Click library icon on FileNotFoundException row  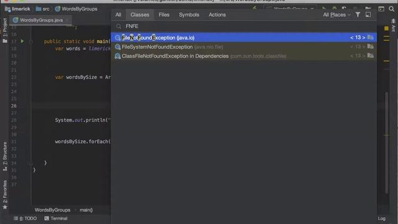point(371,37)
